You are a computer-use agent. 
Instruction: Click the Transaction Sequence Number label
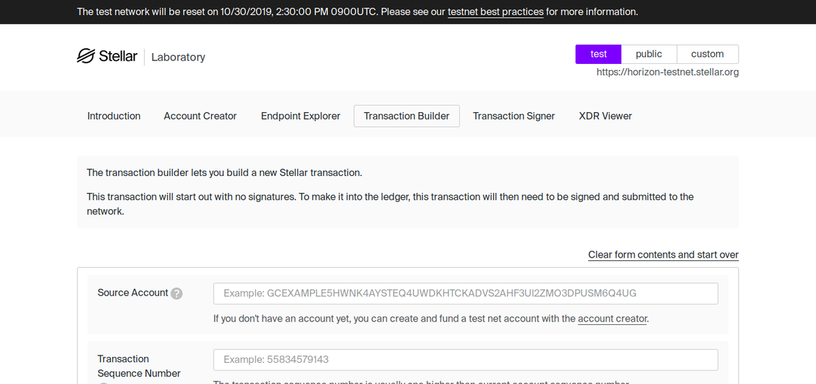click(x=139, y=366)
